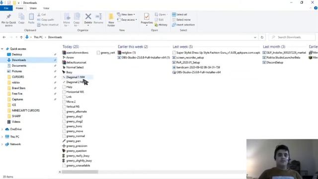
Task: Click the scrollbar left arrow
Action: coord(60,172)
